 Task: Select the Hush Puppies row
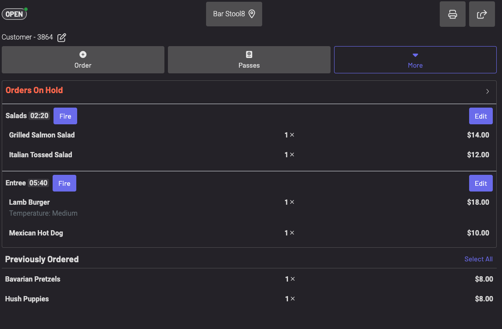point(27,299)
